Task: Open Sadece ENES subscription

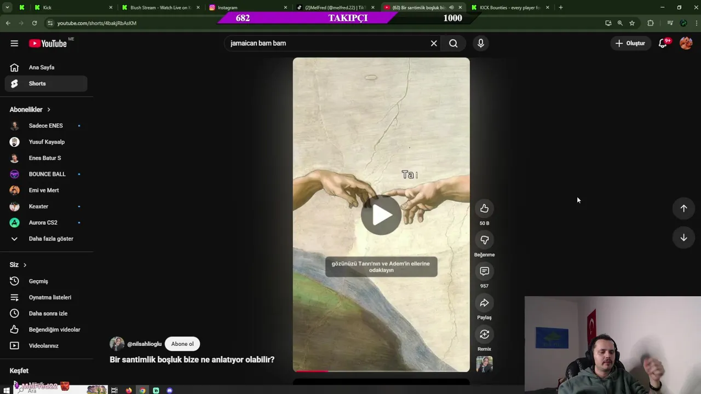Action: (x=46, y=126)
